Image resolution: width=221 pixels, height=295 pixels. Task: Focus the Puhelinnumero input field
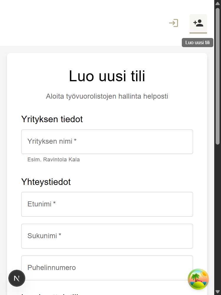[107, 268]
